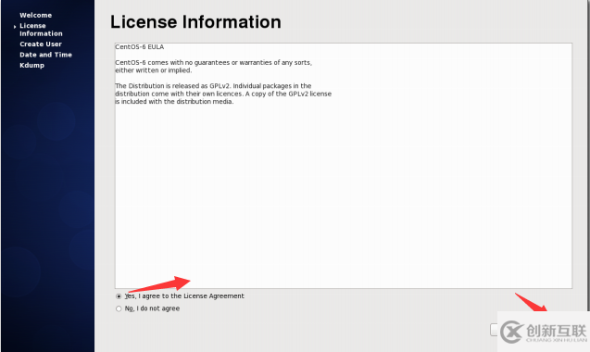This screenshot has height=352, width=590.
Task: Click the 'CentOS-6 EULA' heading line
Action: coord(139,47)
